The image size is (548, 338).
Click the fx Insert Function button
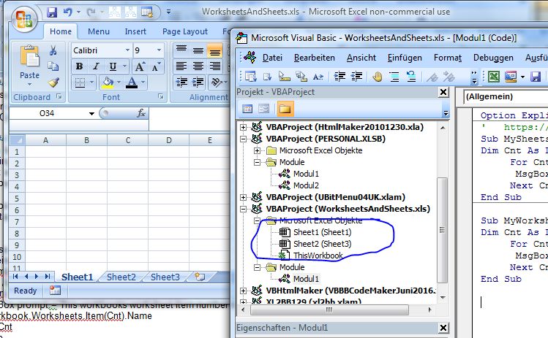coord(141,113)
